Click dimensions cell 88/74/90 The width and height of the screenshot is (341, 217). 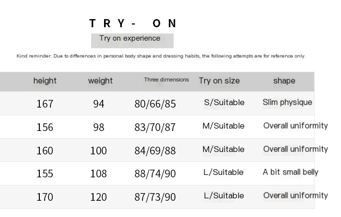[x=155, y=174]
